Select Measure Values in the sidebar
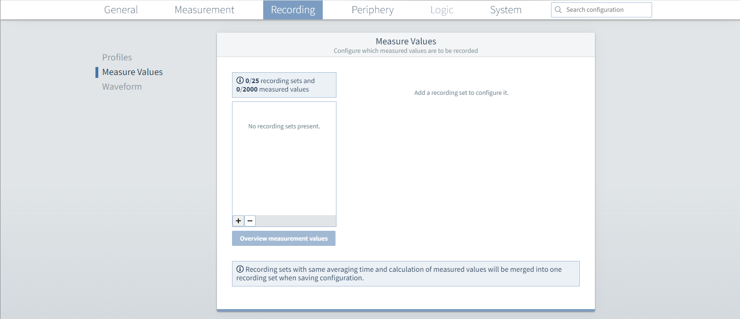Image resolution: width=740 pixels, height=319 pixels. click(x=132, y=72)
